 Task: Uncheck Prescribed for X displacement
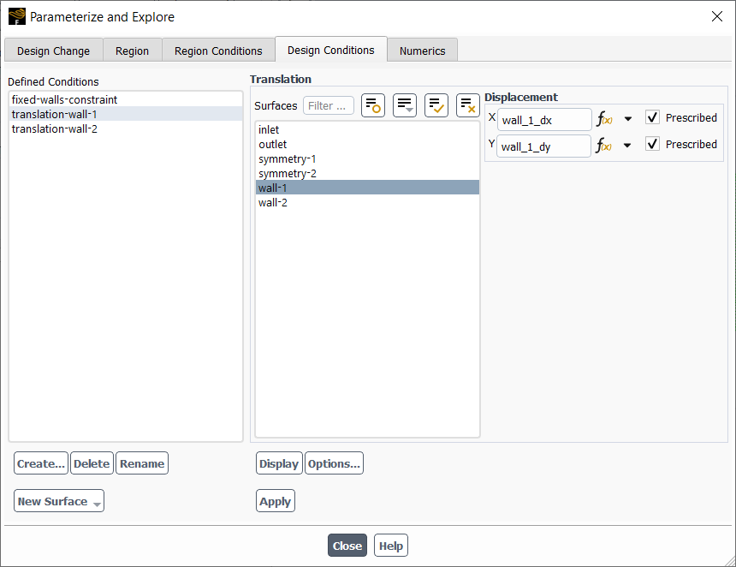(652, 117)
